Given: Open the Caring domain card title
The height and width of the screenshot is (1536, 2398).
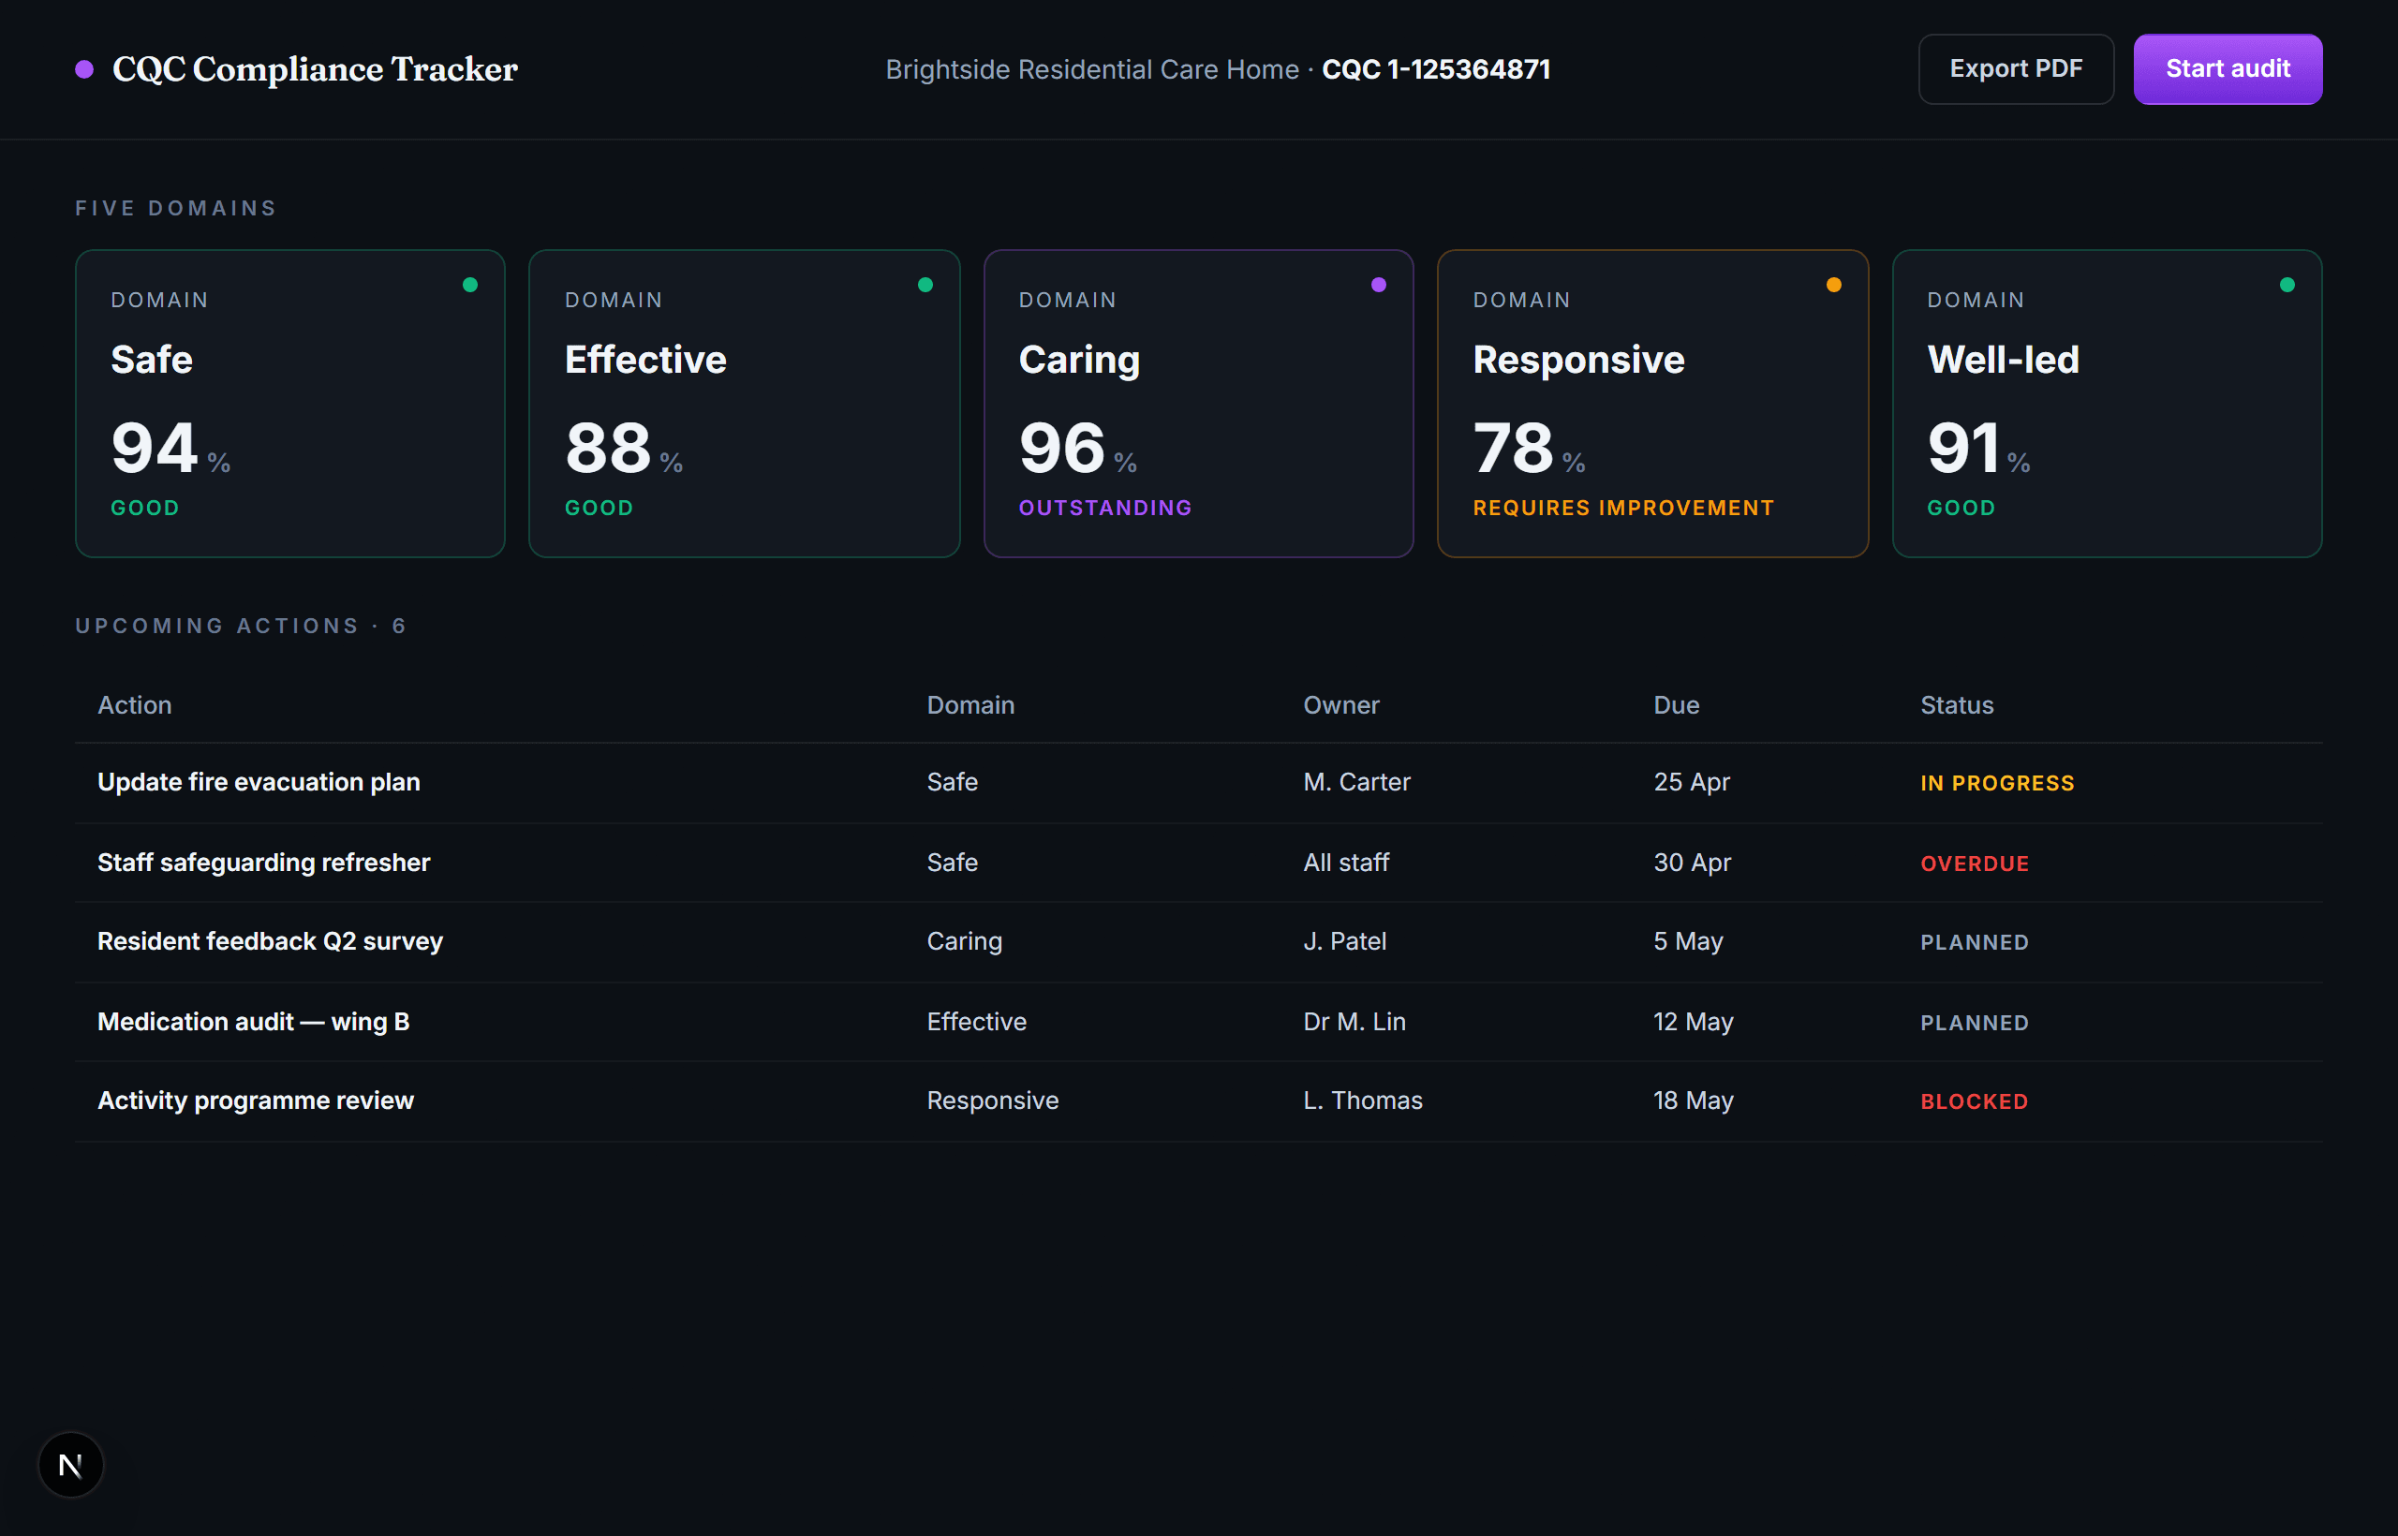Looking at the screenshot, I should (x=1079, y=360).
